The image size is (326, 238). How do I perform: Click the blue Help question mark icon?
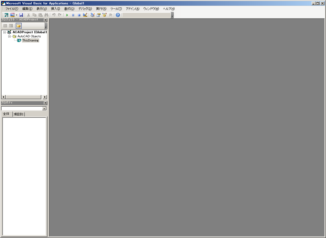click(118, 15)
